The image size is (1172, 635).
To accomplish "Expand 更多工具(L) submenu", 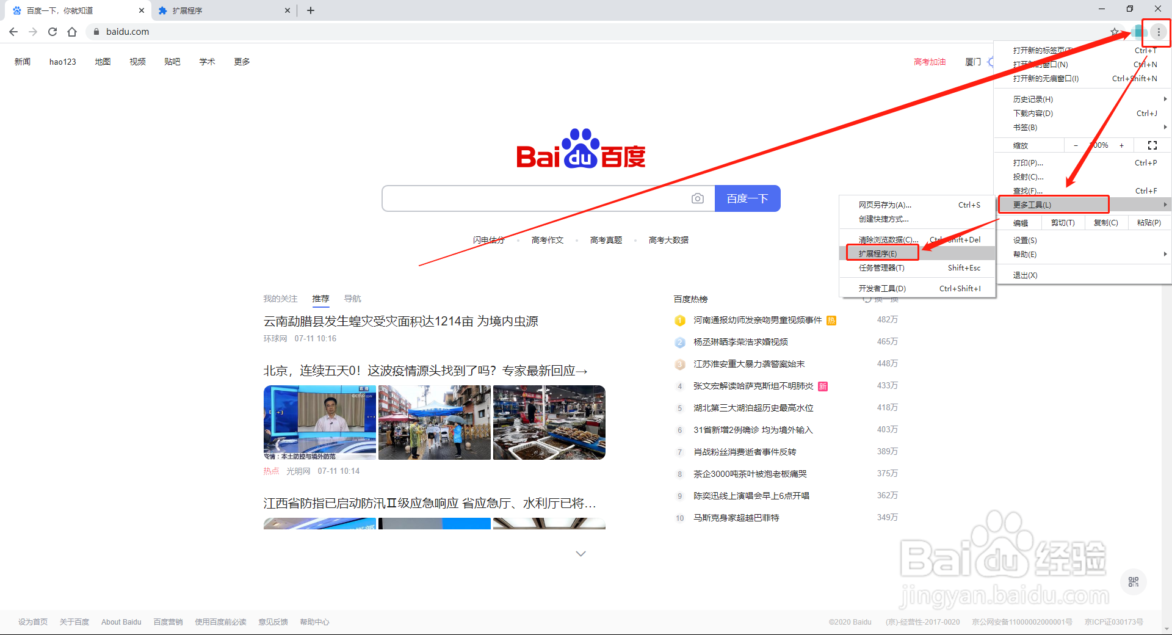I will coord(1083,205).
